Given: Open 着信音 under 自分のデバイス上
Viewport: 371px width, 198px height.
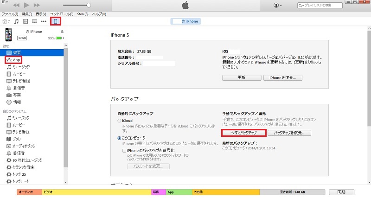Looking at the screenshot, I should pyautogui.click(x=16, y=153).
